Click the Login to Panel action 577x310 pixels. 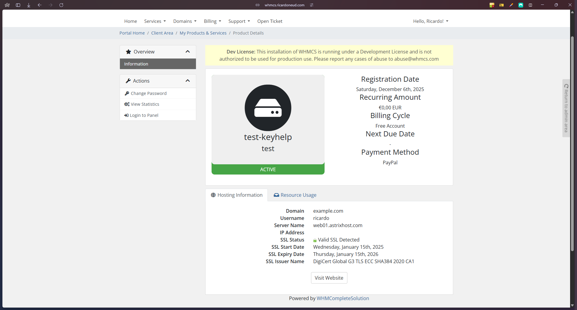click(x=144, y=115)
